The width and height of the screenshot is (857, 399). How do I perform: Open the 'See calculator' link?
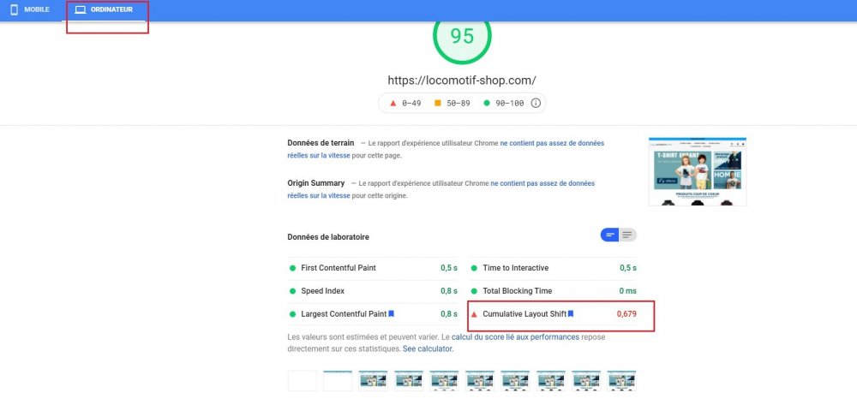pyautogui.click(x=428, y=349)
